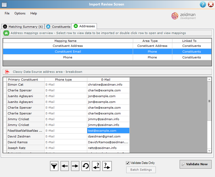Click the circular refresh arrow button

(86, 166)
